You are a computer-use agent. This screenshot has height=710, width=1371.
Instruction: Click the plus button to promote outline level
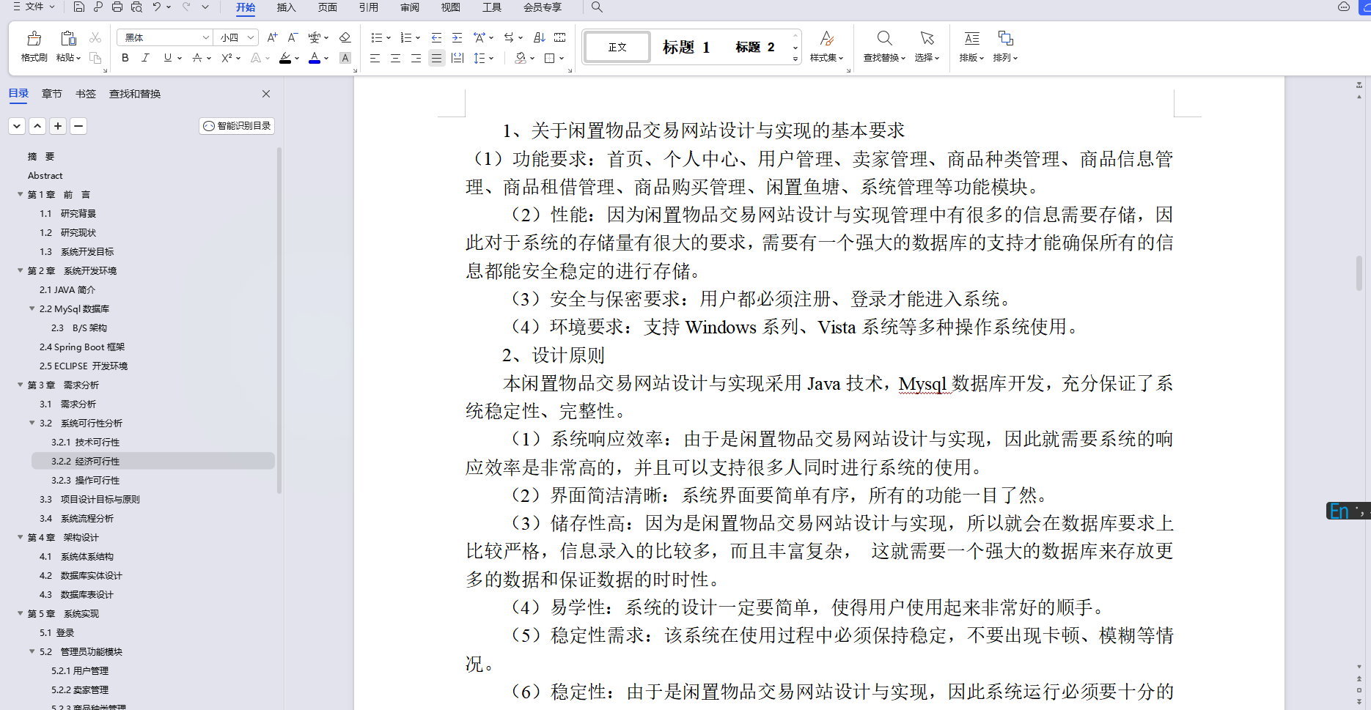point(58,126)
